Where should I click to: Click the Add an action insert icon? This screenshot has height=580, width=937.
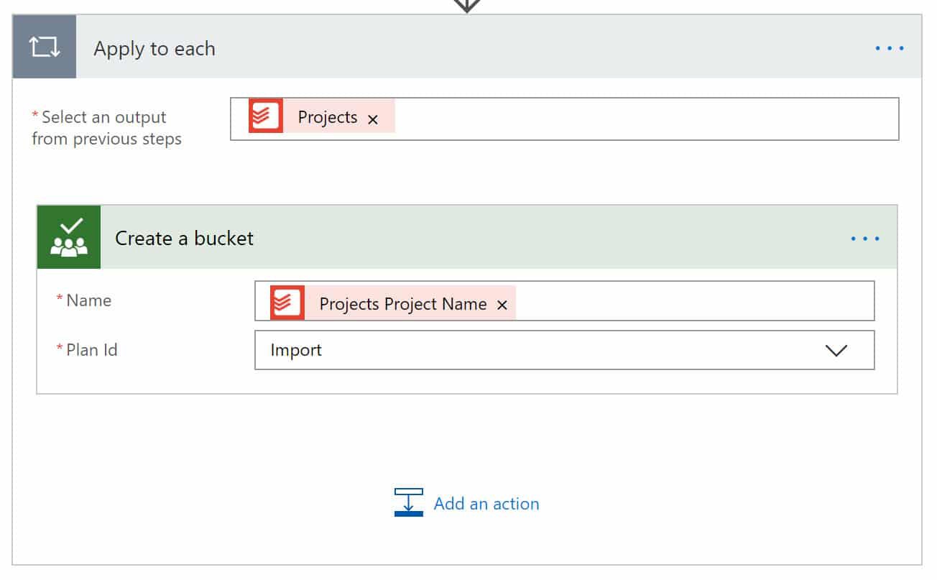409,502
